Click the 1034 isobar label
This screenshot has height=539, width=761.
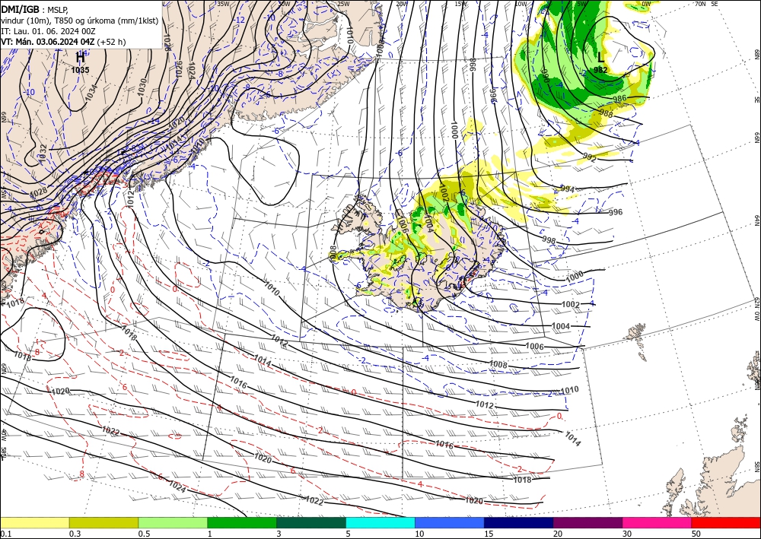coord(91,93)
